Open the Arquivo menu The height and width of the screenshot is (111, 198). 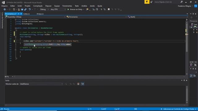4,6
